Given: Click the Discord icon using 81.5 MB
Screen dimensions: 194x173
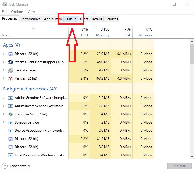Looking at the screenshot, I should coord(11,139).
